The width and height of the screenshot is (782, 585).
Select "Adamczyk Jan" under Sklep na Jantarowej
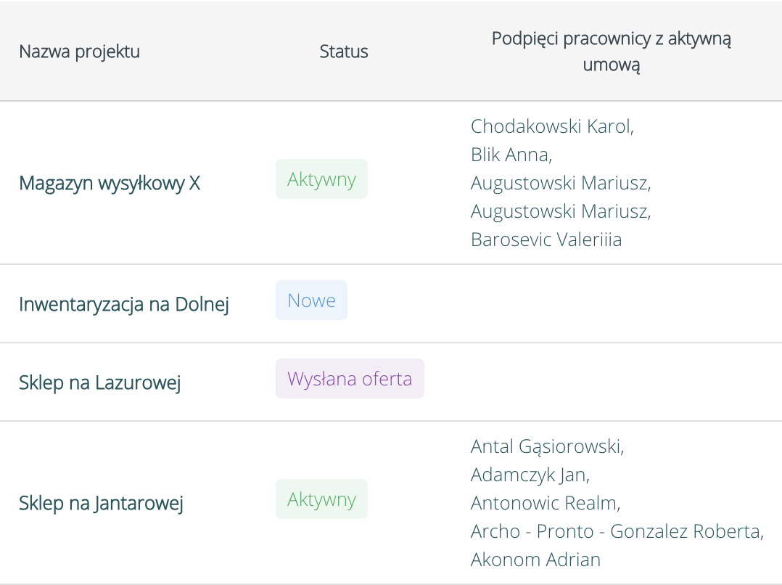coord(529,474)
